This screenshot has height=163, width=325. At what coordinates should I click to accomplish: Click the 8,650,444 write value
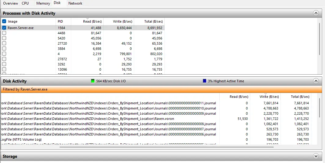point(124,28)
